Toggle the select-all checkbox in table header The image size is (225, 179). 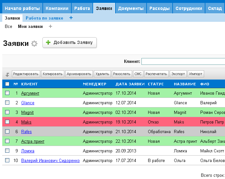coord(7,84)
